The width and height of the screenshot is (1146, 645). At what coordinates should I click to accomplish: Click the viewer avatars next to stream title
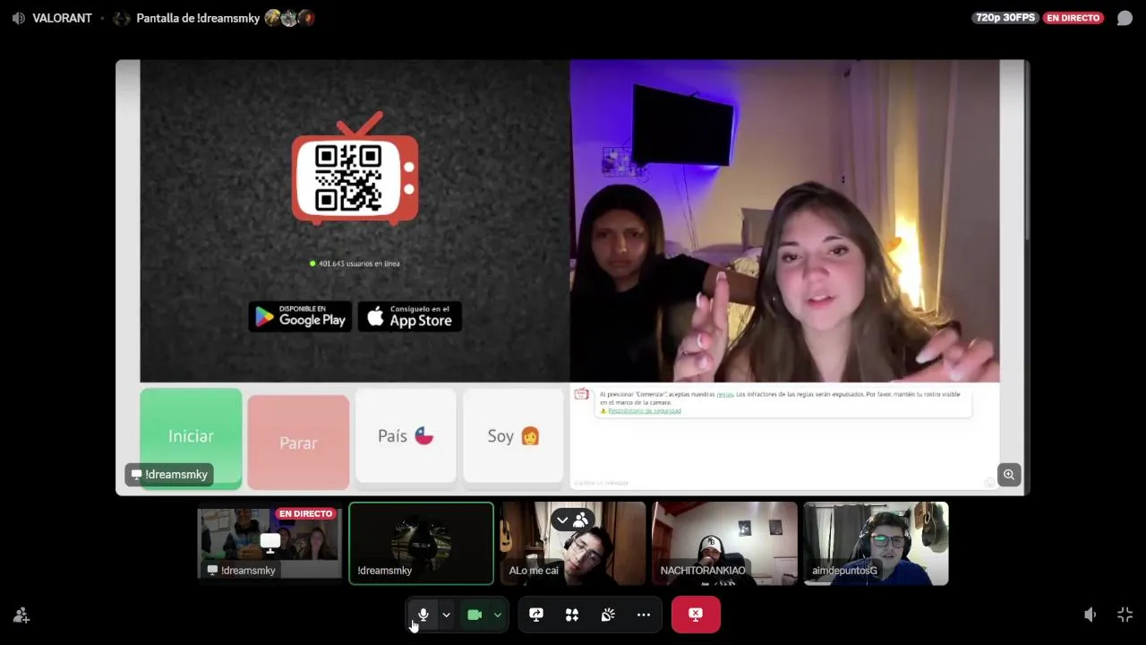pos(289,18)
